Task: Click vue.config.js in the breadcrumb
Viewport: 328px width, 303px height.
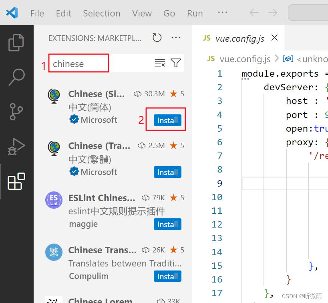Action: coord(245,59)
